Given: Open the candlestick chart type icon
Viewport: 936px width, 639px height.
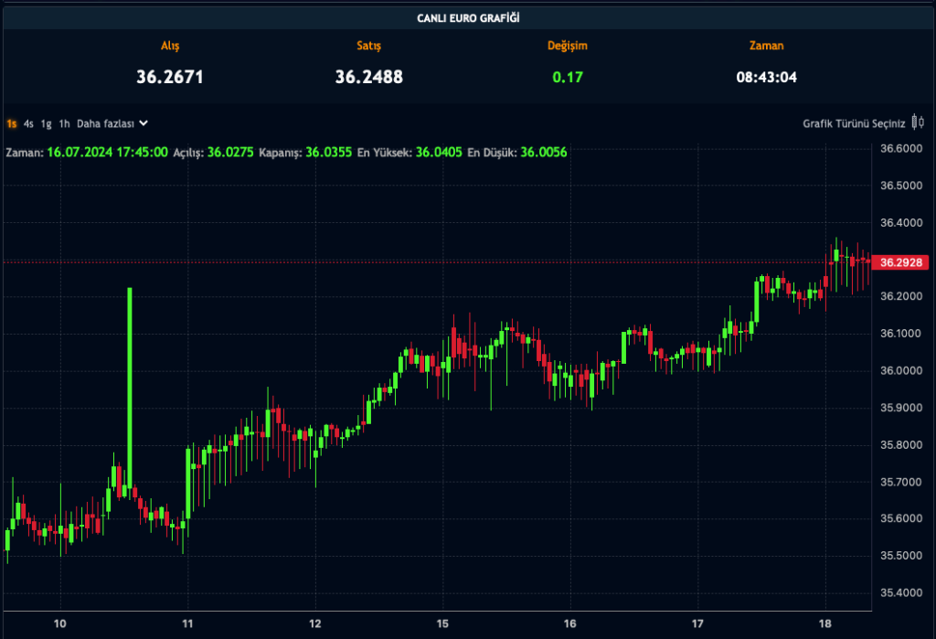Looking at the screenshot, I should [918, 122].
